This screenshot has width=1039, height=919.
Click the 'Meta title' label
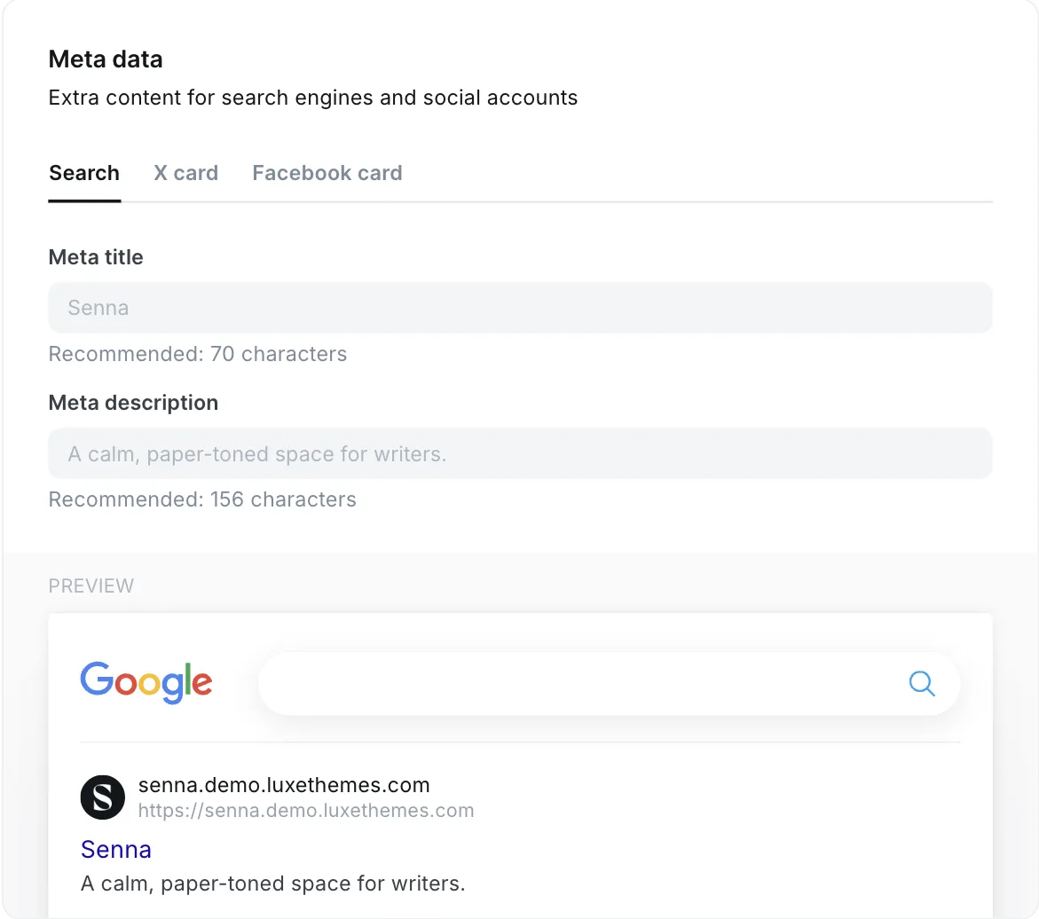click(96, 257)
